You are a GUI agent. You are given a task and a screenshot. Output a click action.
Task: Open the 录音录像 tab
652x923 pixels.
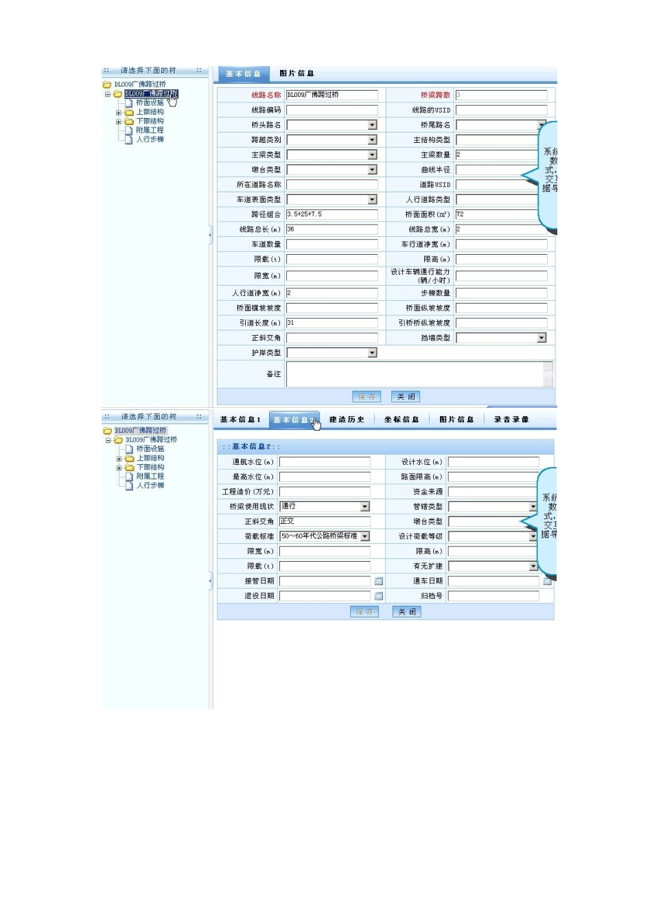pyautogui.click(x=511, y=420)
